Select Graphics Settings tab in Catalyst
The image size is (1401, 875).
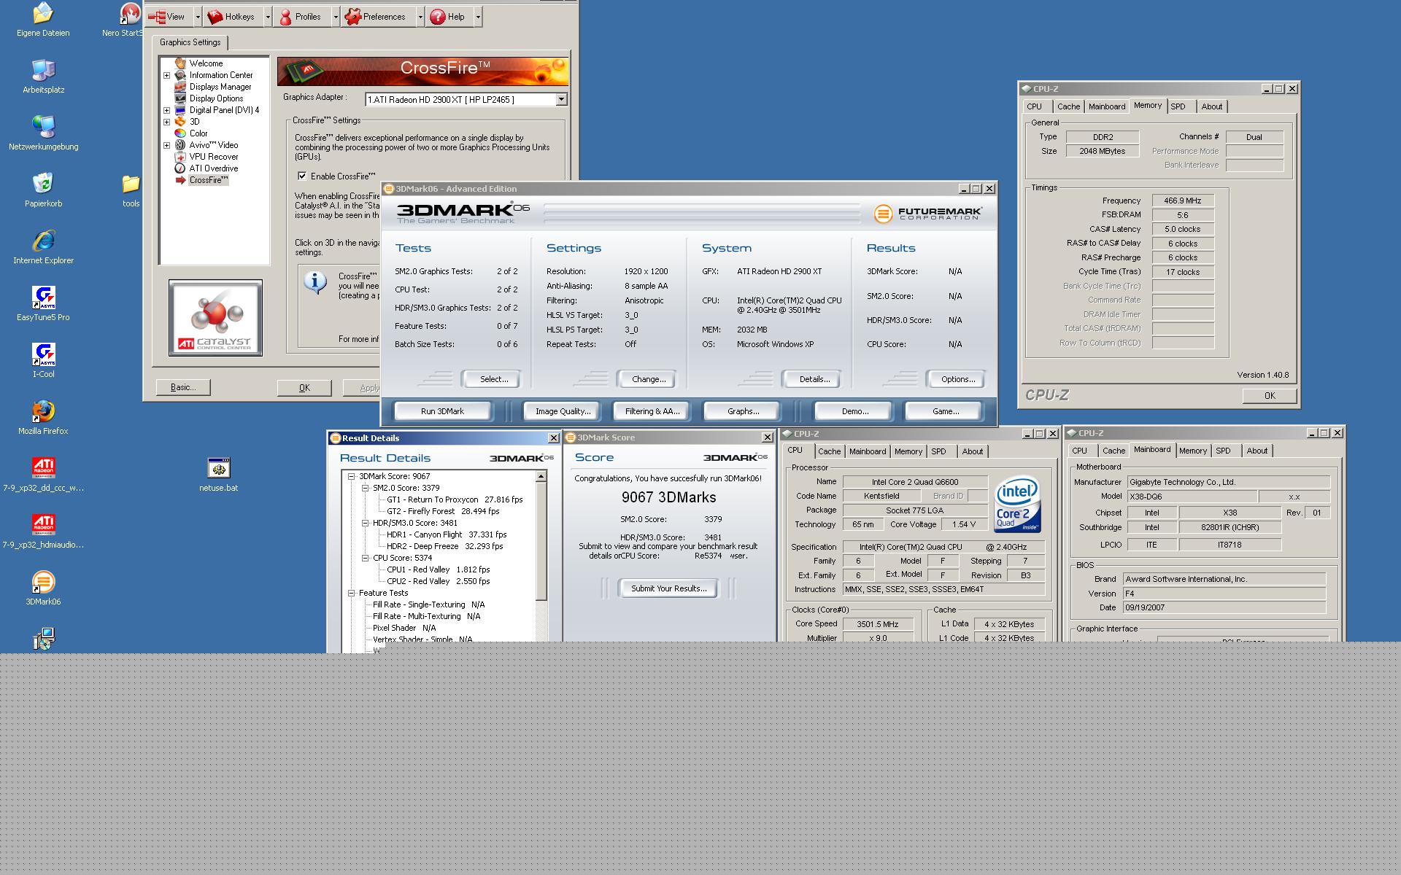190,42
